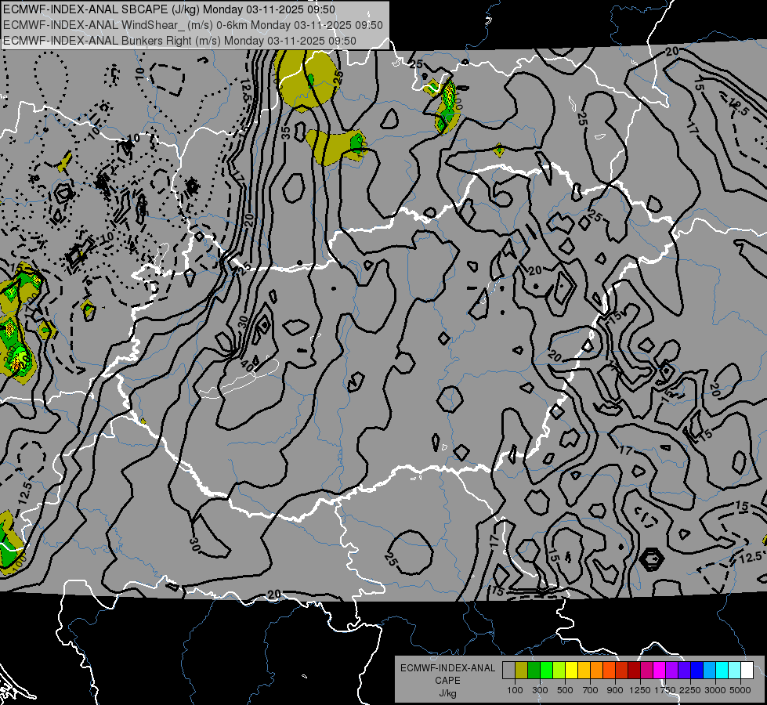Select the bright magenta legend swatch

point(660,671)
